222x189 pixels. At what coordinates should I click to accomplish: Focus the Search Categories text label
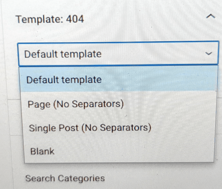pos(65,178)
